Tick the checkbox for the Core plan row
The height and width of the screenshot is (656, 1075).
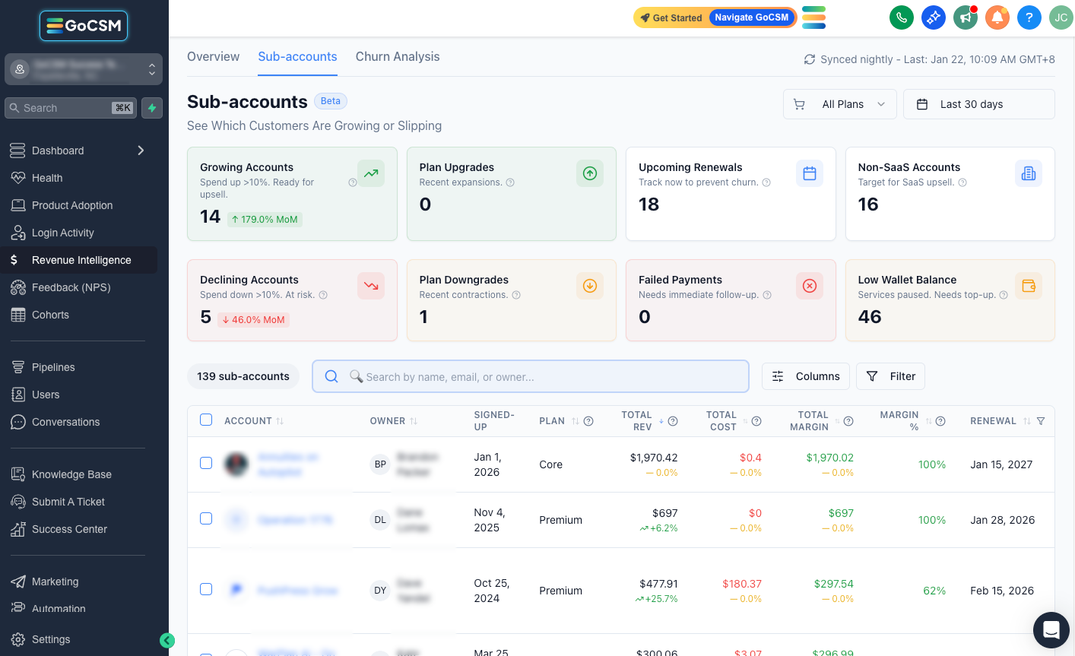coord(206,463)
